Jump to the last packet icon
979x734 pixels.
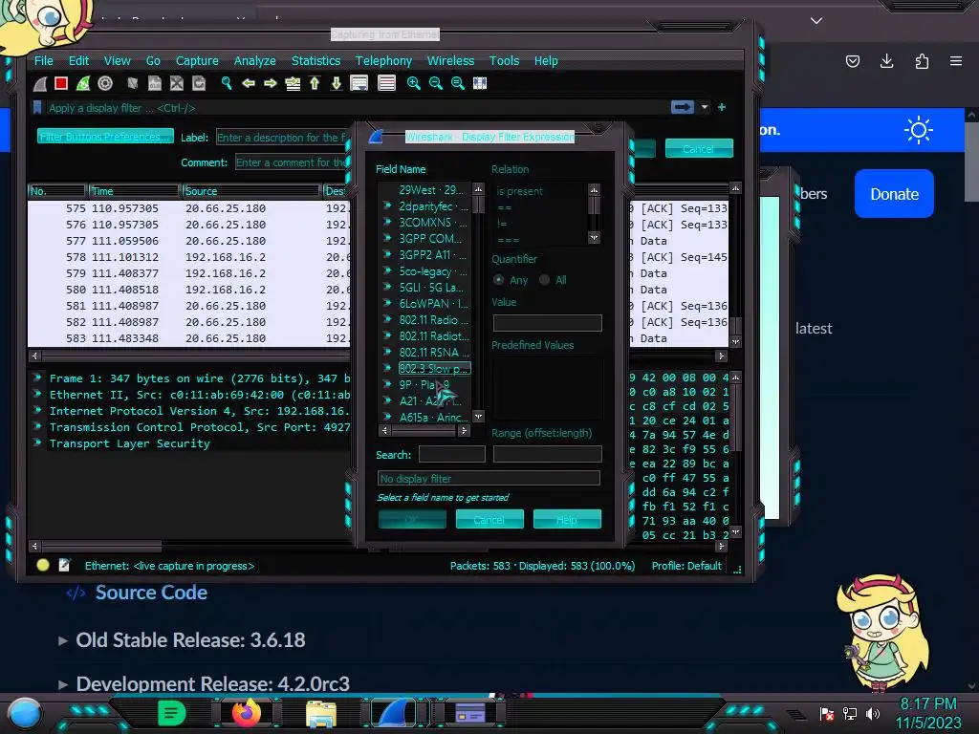[337, 83]
